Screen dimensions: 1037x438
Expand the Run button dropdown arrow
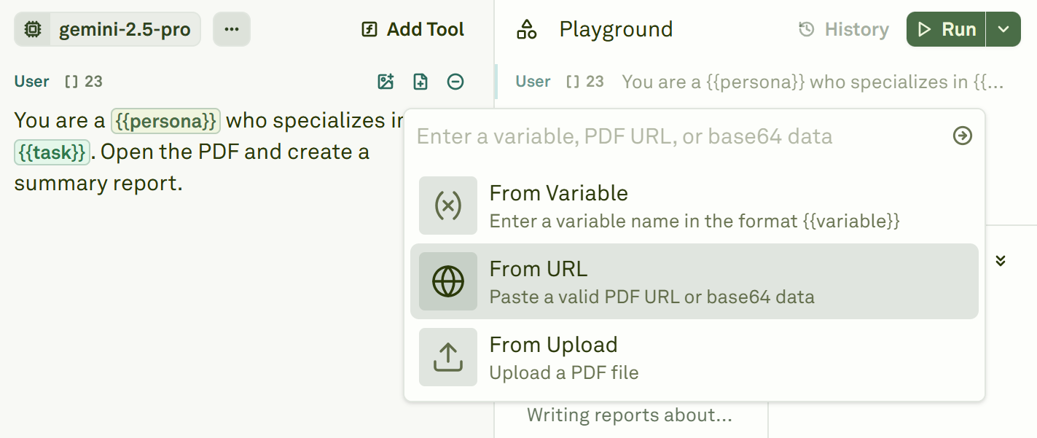point(1003,30)
